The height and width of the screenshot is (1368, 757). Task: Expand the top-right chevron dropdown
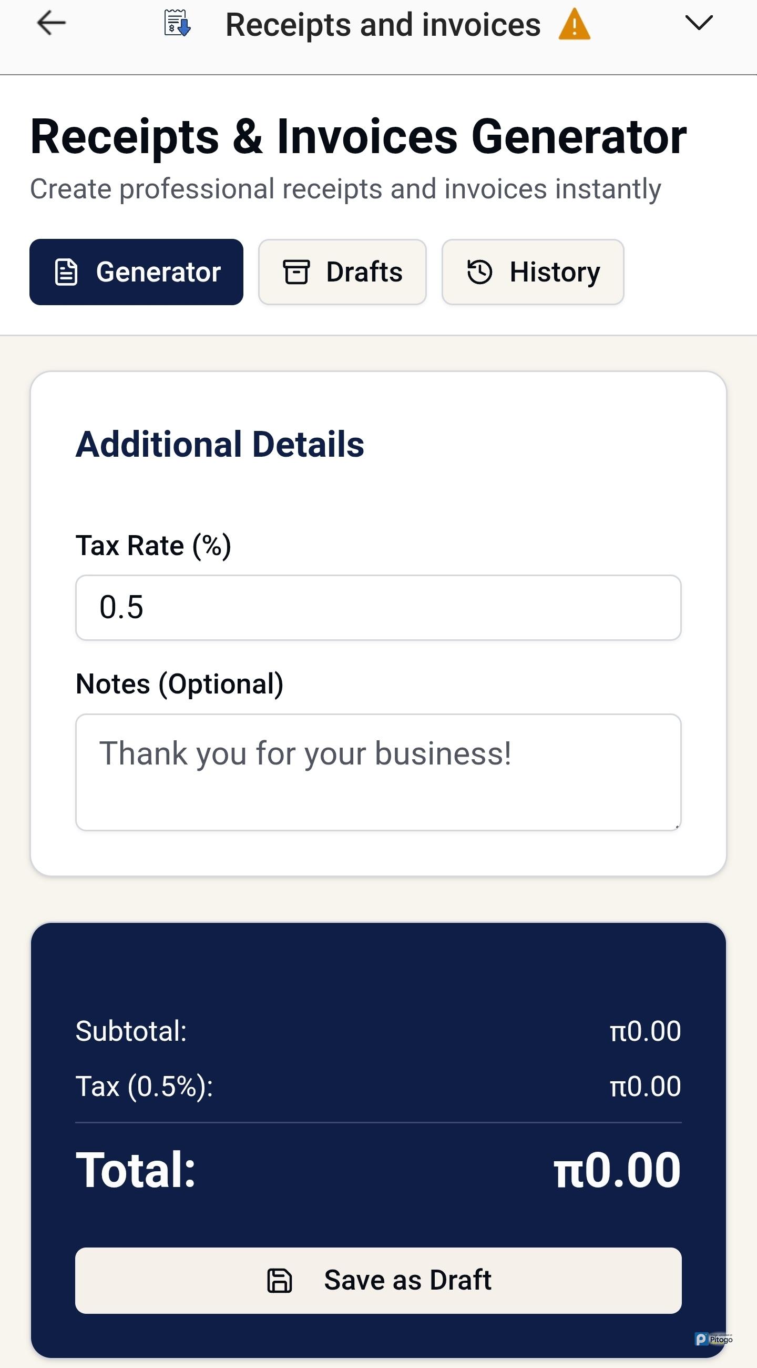click(x=698, y=23)
